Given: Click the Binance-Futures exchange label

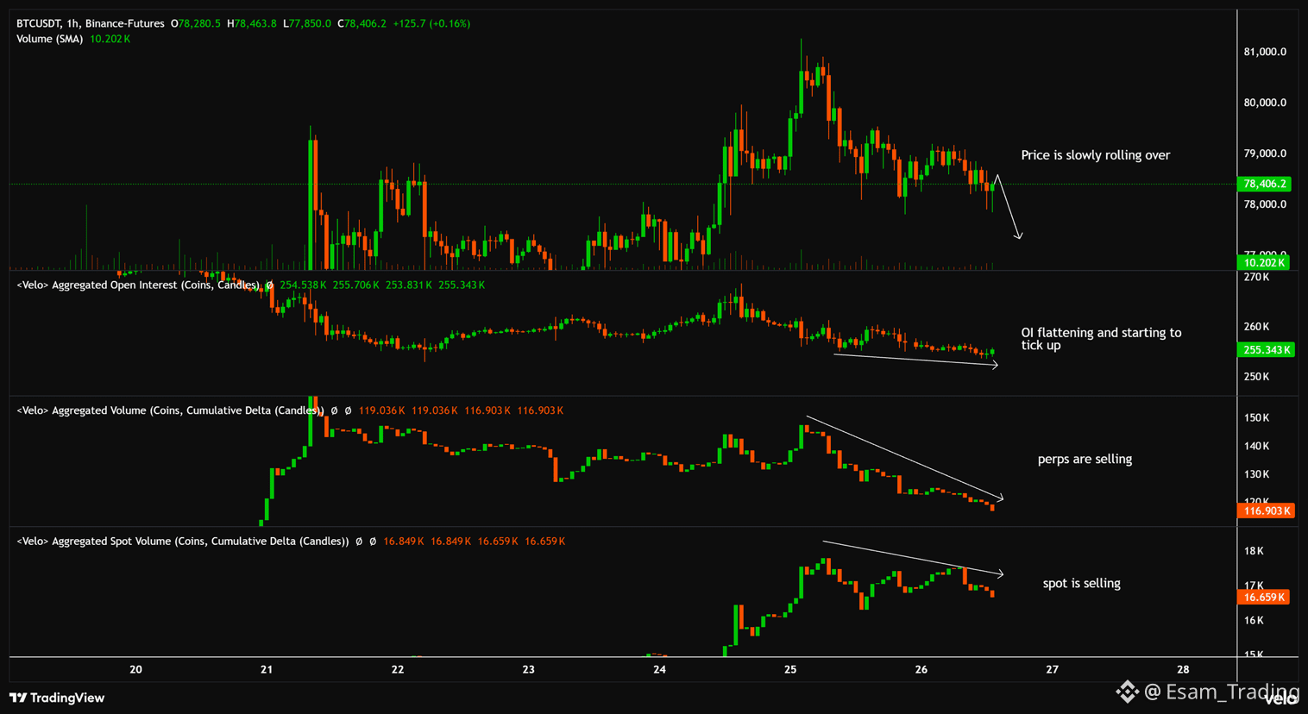Looking at the screenshot, I should click(124, 23).
